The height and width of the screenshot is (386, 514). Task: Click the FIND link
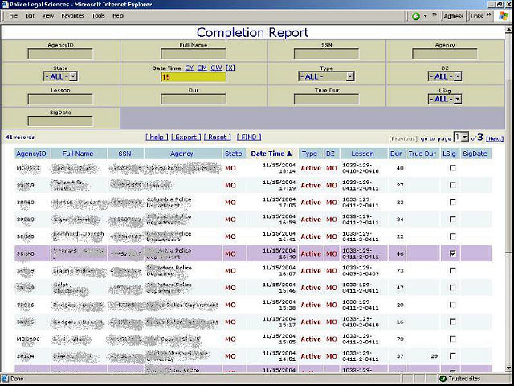coord(250,138)
